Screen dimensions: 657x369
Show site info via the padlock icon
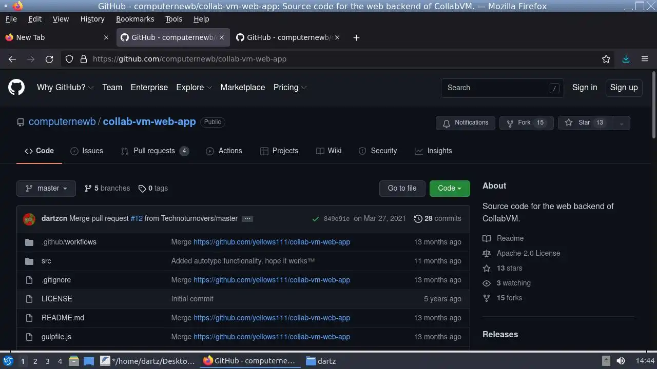tap(84, 59)
